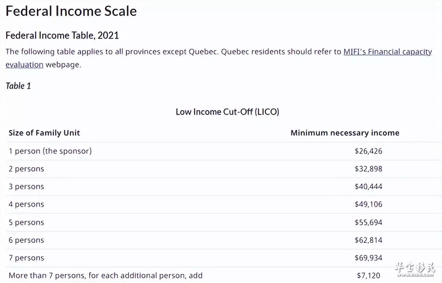The height and width of the screenshot is (283, 442).
Task: Select the 7 persons row label
Action: point(26,258)
